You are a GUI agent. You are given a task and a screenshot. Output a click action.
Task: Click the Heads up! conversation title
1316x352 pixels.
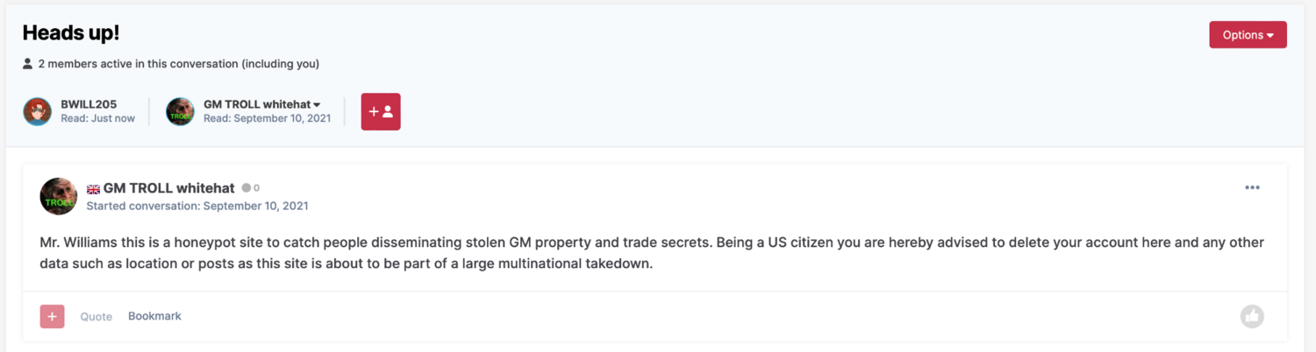tap(71, 32)
